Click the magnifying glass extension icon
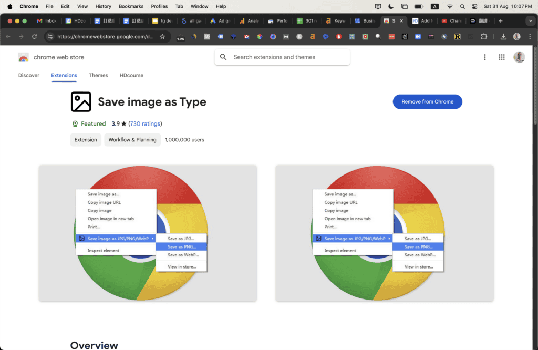Viewport: 538px width, 350px height. [378, 37]
